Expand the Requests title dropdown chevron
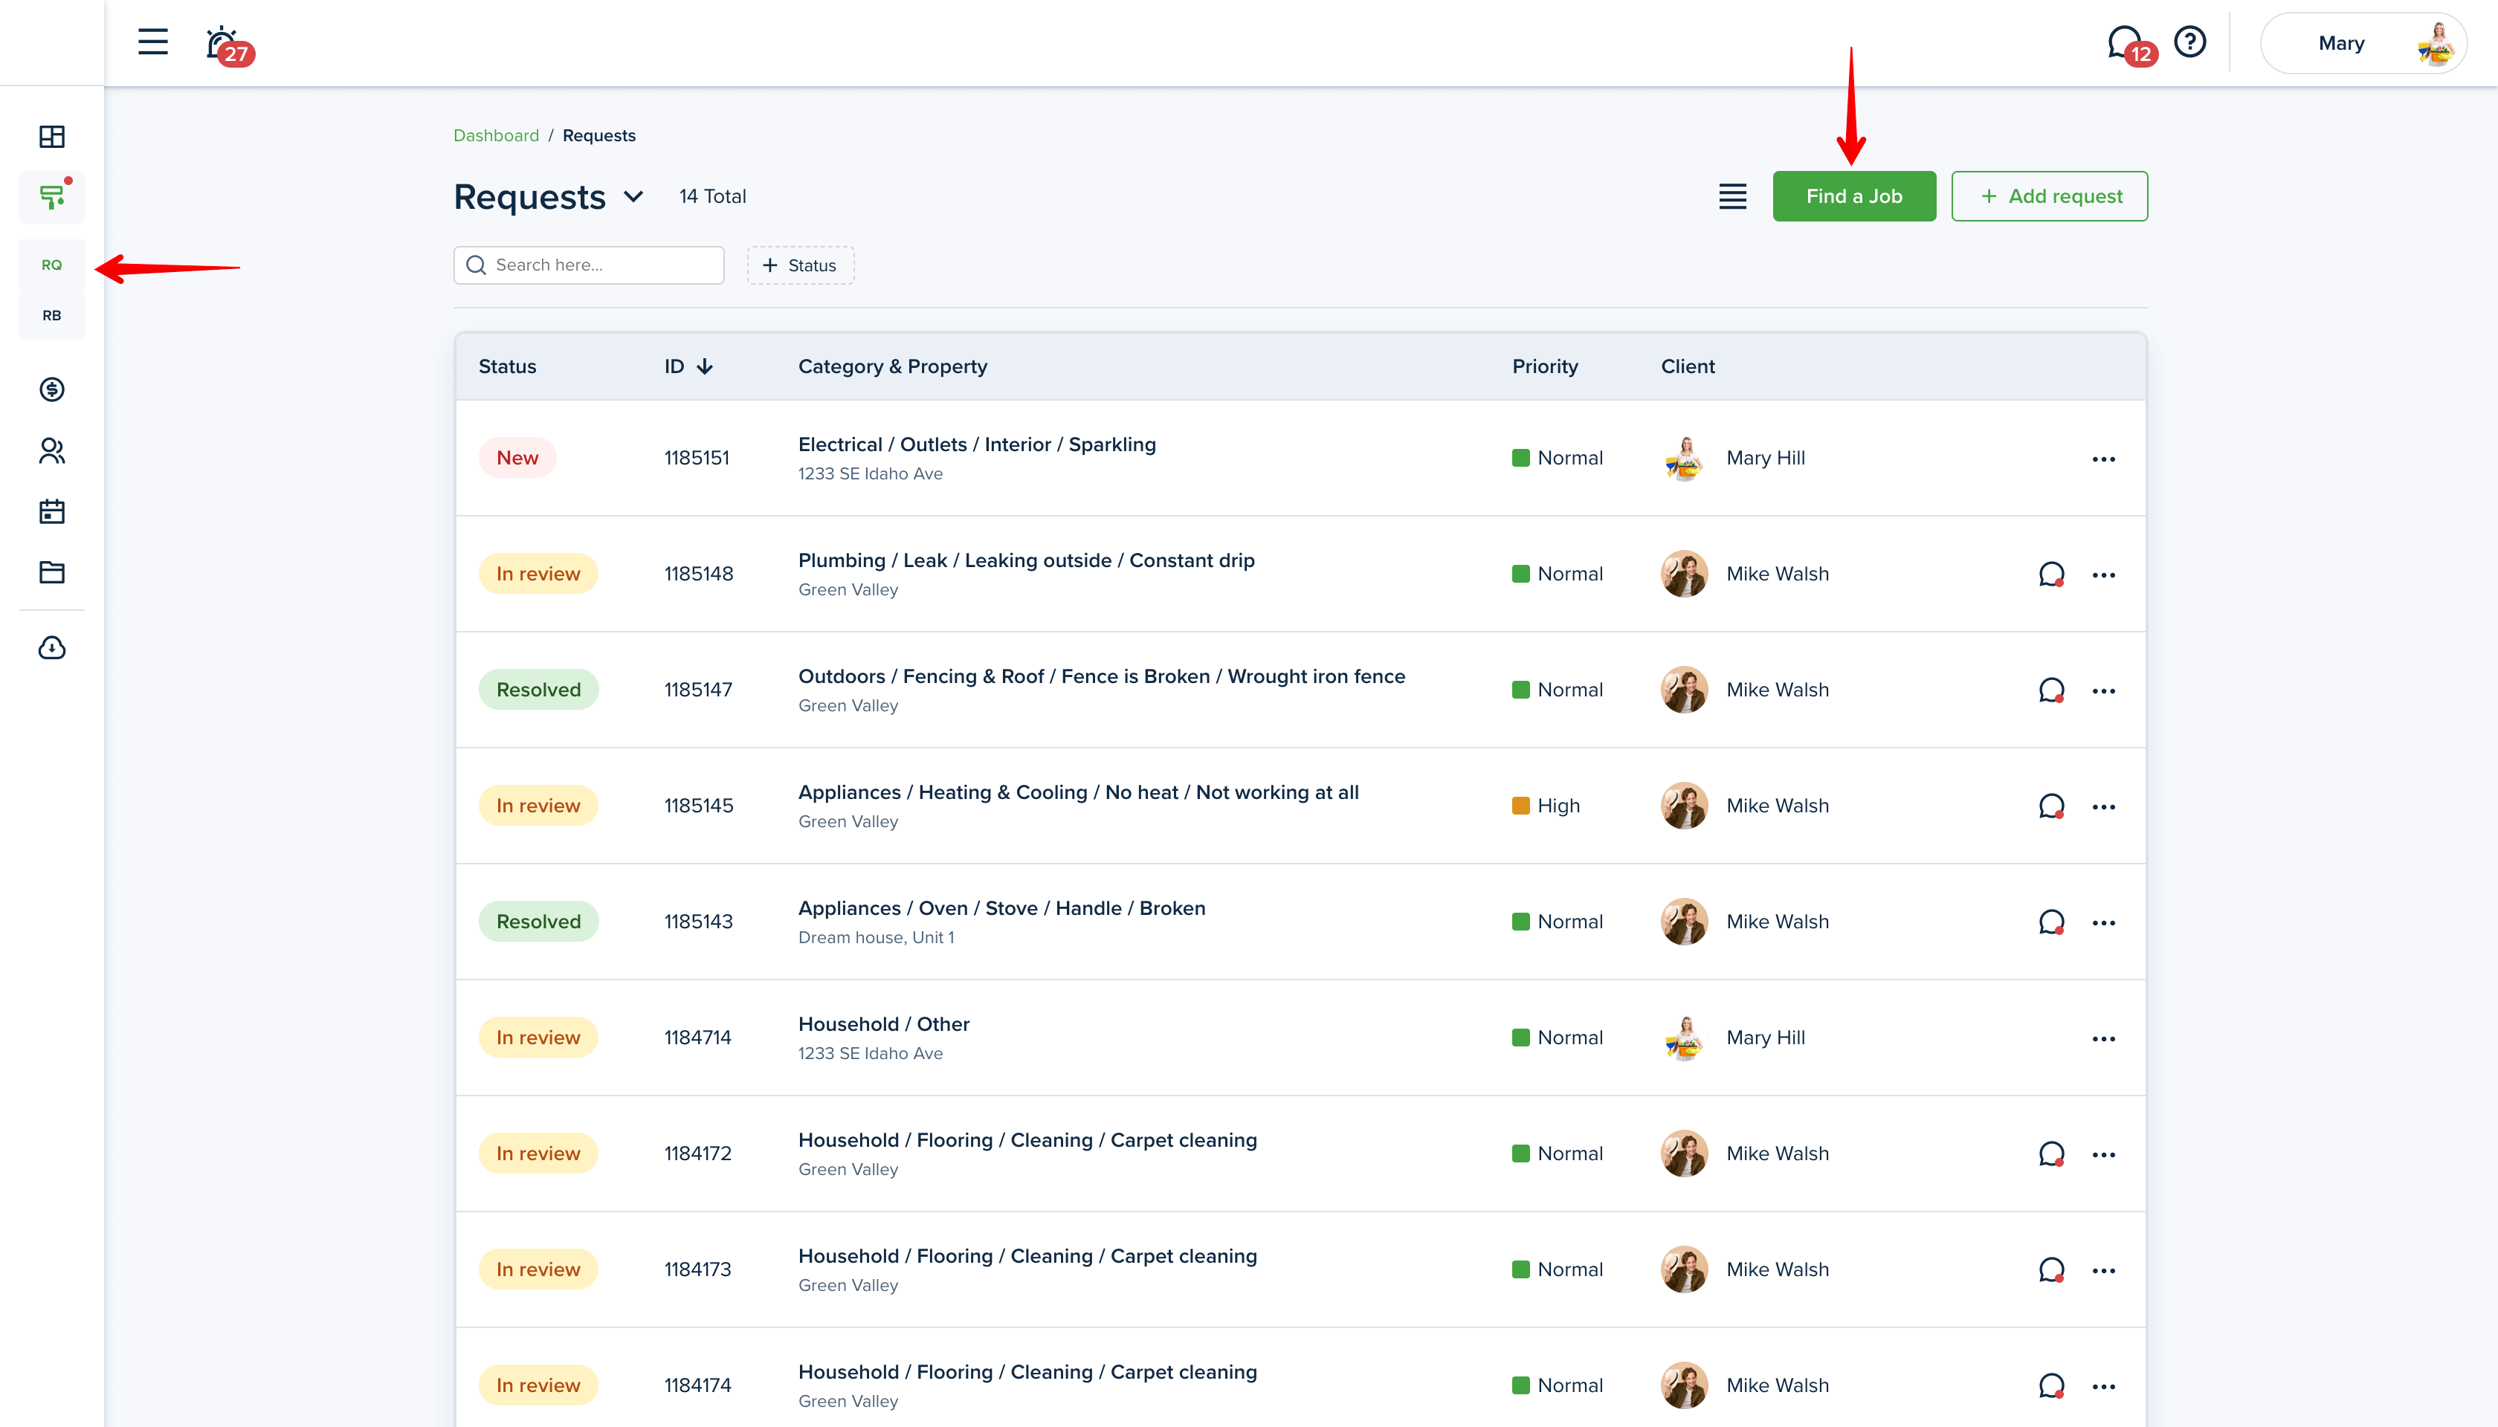The image size is (2498, 1427). click(633, 196)
